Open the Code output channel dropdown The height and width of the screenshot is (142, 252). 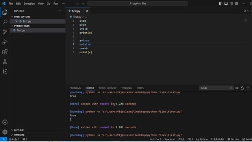216,88
